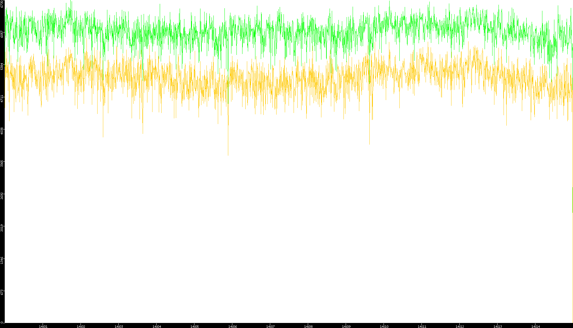Viewport: 573px width, 328px height.
Task: Select the 14:05 time axis label
Action: click(194, 326)
